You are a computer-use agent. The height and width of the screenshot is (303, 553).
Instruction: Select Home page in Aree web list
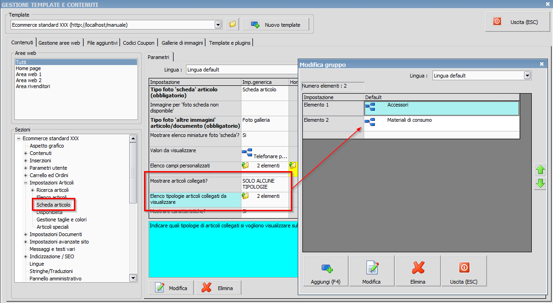[x=28, y=68]
